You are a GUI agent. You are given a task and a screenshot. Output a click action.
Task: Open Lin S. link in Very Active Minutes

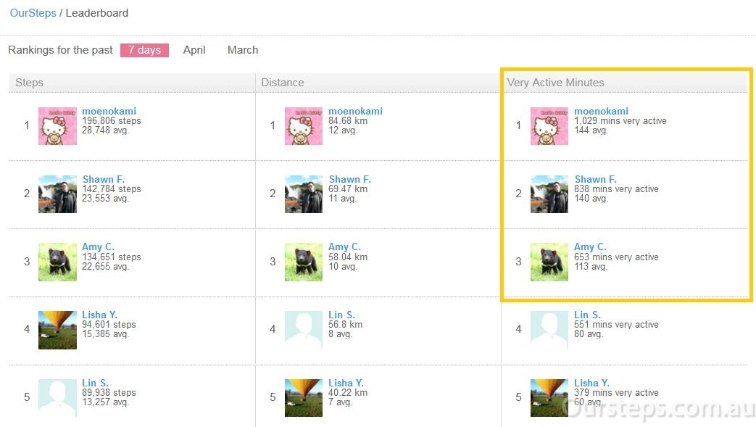pos(587,315)
